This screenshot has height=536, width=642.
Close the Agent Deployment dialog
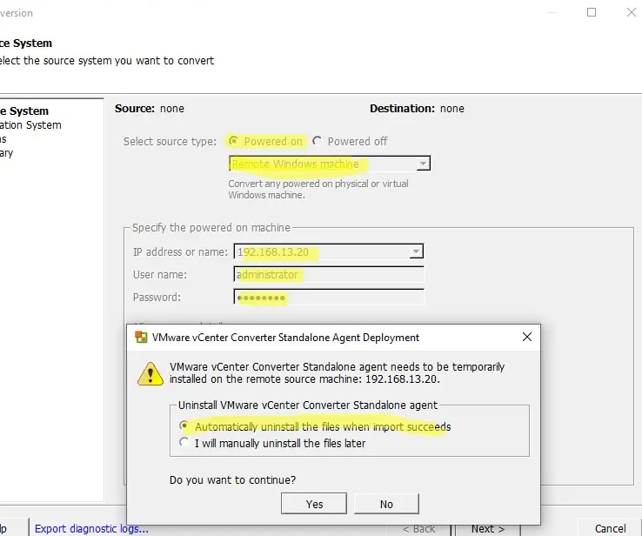click(x=527, y=337)
